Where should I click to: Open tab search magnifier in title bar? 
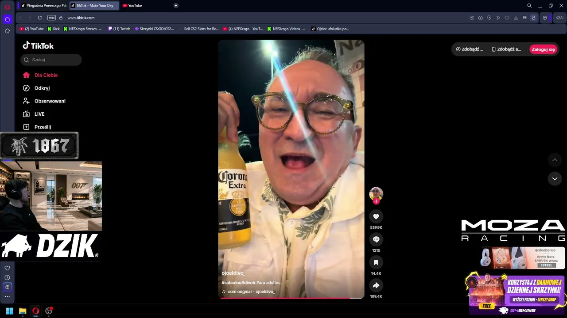(x=529, y=6)
